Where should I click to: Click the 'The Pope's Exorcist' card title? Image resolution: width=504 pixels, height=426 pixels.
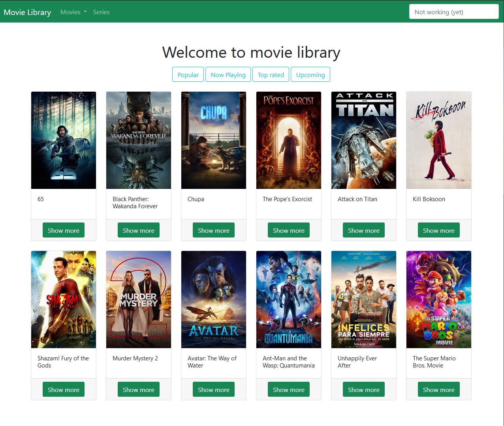click(x=287, y=199)
